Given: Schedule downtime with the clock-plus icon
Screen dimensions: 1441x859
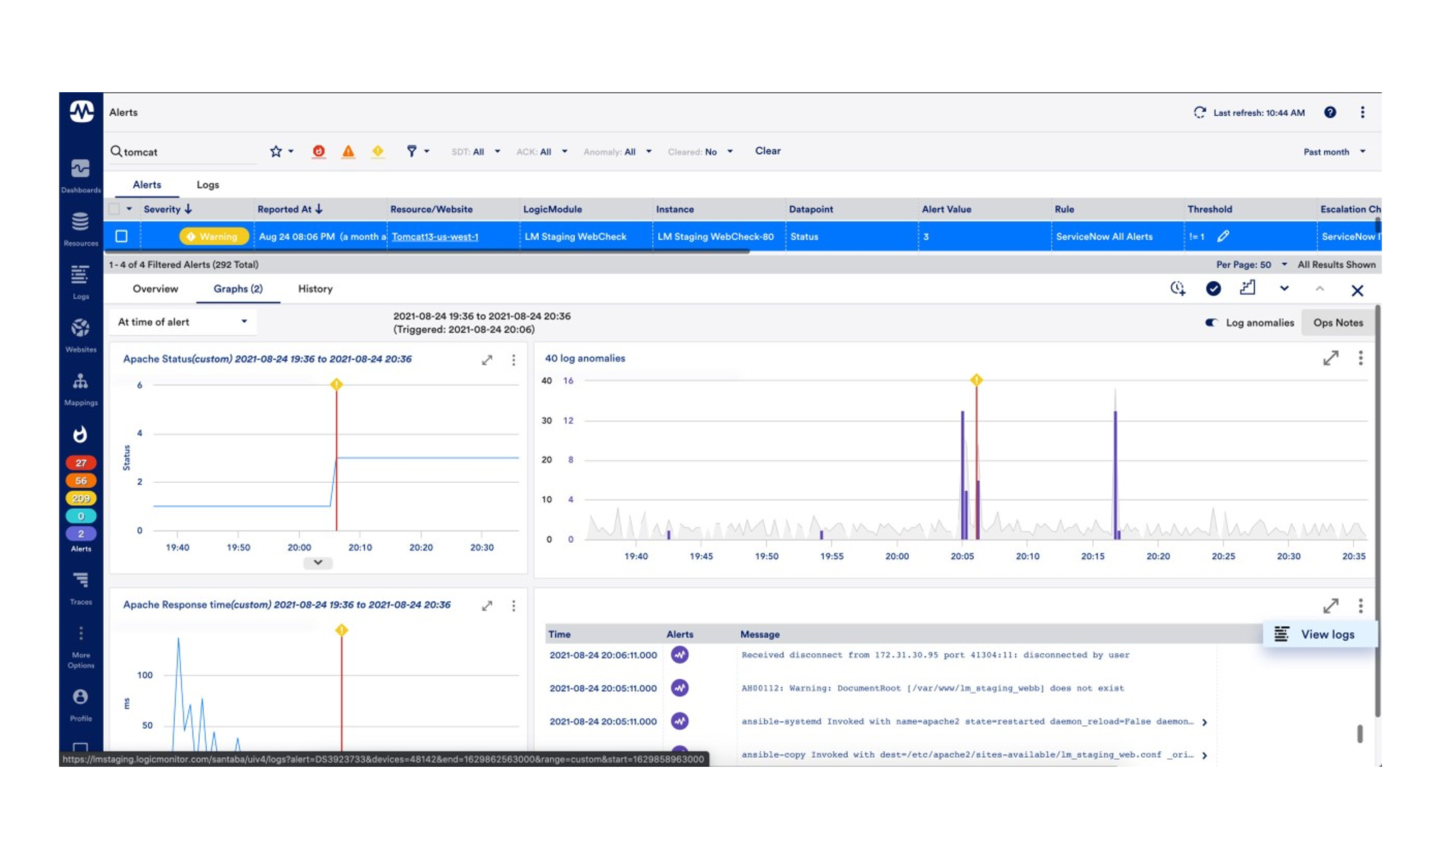Looking at the screenshot, I should click(x=1178, y=289).
